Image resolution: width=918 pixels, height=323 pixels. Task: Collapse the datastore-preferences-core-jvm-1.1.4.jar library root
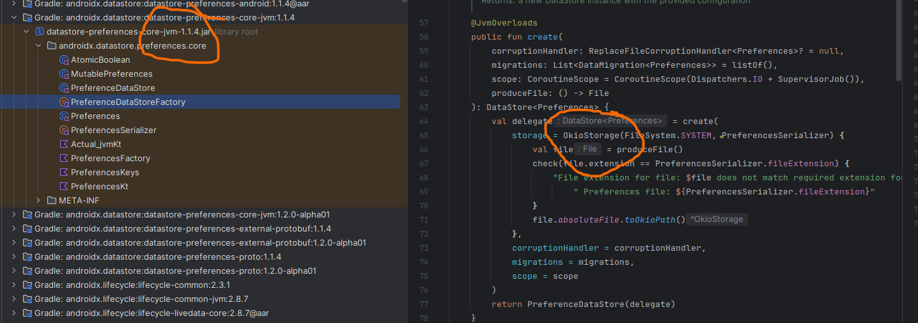click(26, 32)
